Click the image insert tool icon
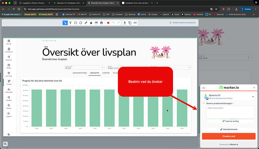The height and width of the screenshot is (149, 259). click(x=96, y=23)
